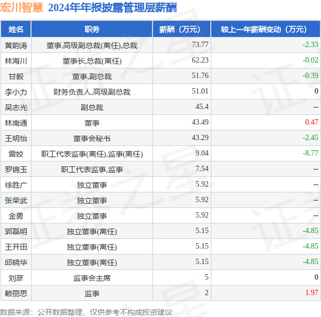321x317 pixels.
Task: Select 5.15 in 王开田 row
Action: (202, 246)
